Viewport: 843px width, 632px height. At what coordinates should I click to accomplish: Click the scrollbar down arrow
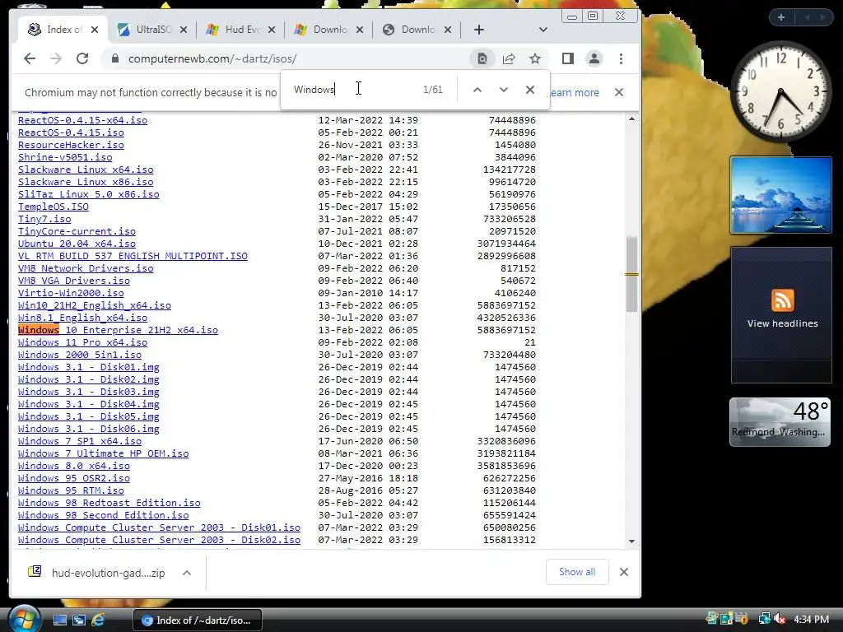tap(631, 541)
